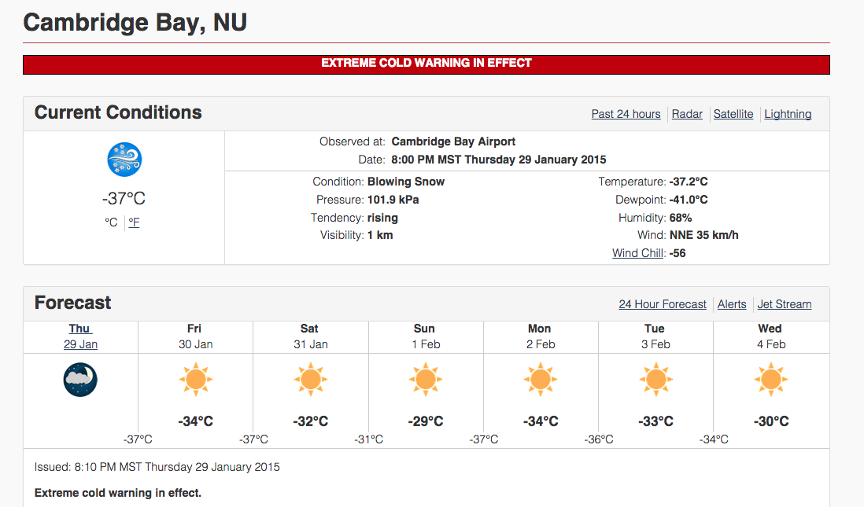Select the °C temperature unit

tap(111, 222)
